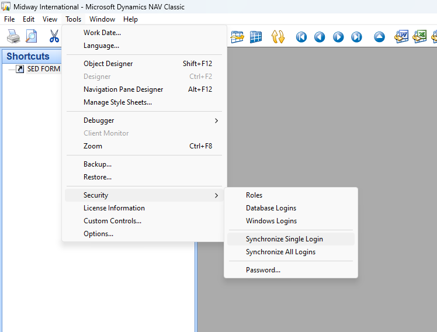Select SED FORM in Shortcuts tree

[x=43, y=69]
